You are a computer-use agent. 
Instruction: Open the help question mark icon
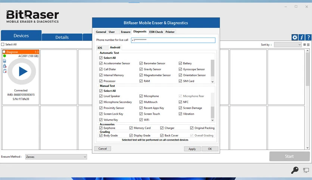308,37
